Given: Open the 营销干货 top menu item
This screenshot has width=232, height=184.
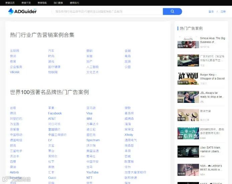Looking at the screenshot, I should [26, 3].
